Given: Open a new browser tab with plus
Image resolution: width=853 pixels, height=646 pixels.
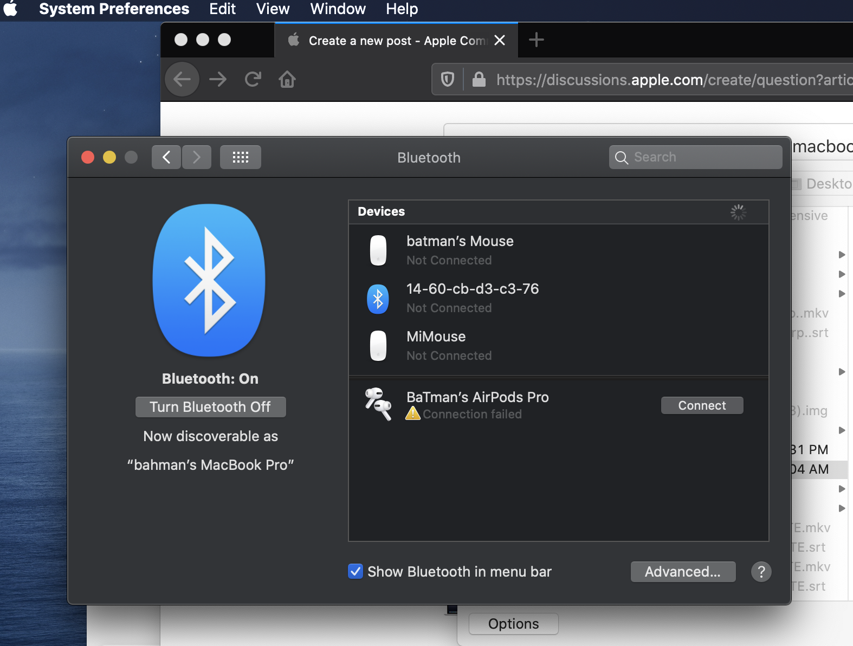Looking at the screenshot, I should (536, 40).
